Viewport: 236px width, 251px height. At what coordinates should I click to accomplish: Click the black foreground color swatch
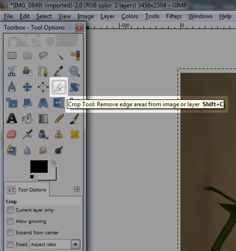39,167
